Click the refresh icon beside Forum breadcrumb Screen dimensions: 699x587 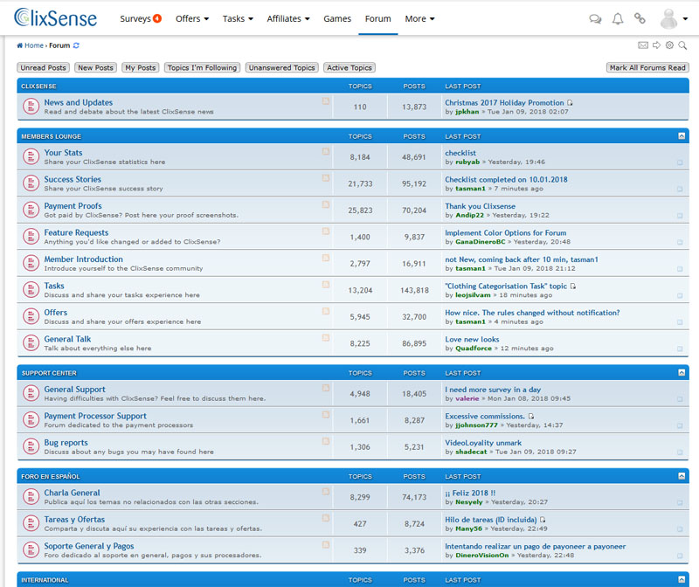[x=76, y=45]
